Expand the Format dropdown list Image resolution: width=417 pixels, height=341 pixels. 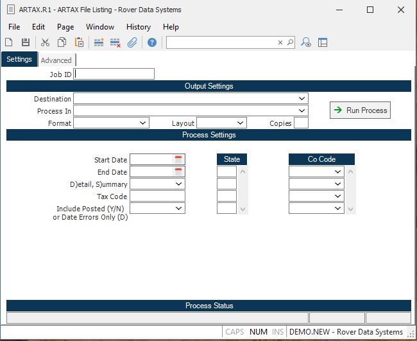click(142, 123)
